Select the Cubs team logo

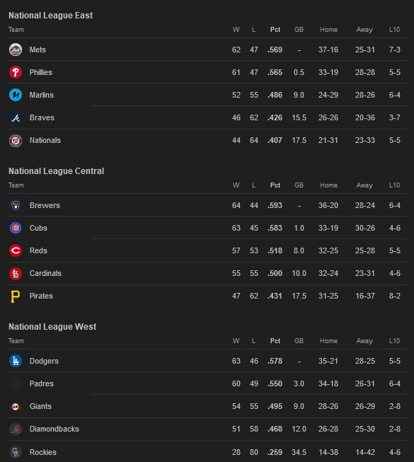[16, 228]
